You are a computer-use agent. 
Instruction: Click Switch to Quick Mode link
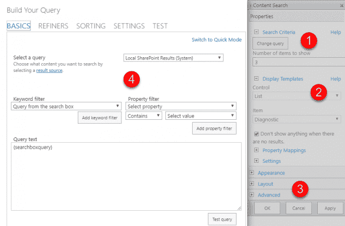click(216, 40)
